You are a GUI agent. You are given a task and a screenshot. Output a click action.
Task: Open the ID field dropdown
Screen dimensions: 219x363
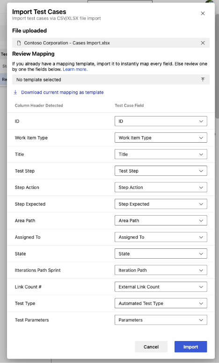[161, 121]
